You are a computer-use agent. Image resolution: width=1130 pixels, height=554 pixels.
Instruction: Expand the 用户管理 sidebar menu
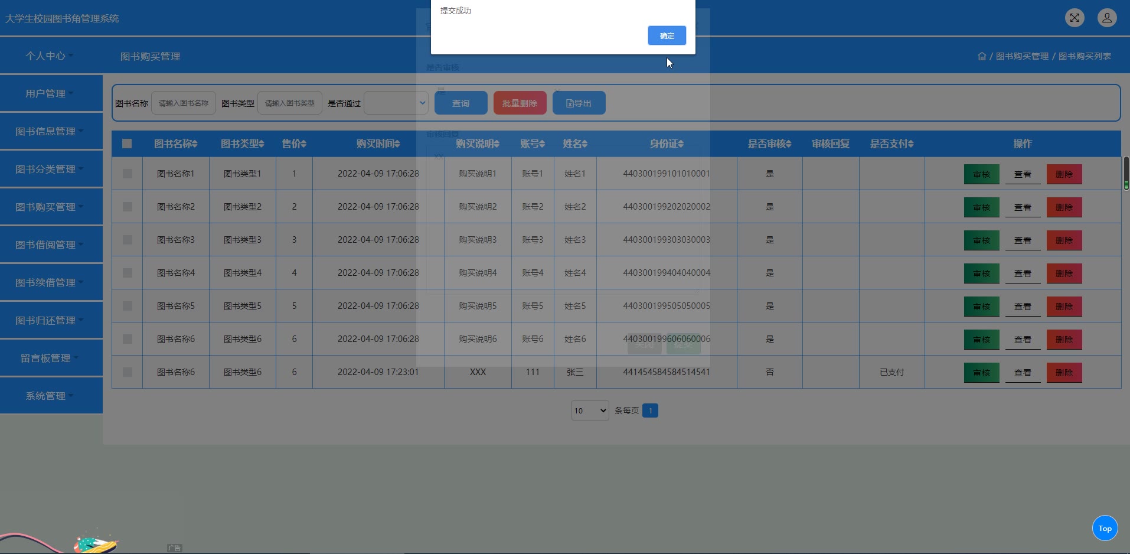(50, 93)
